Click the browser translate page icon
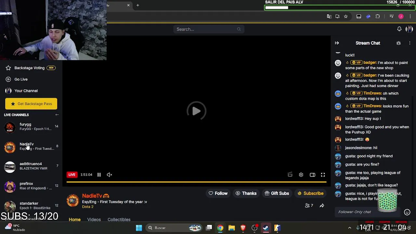 click(329, 16)
